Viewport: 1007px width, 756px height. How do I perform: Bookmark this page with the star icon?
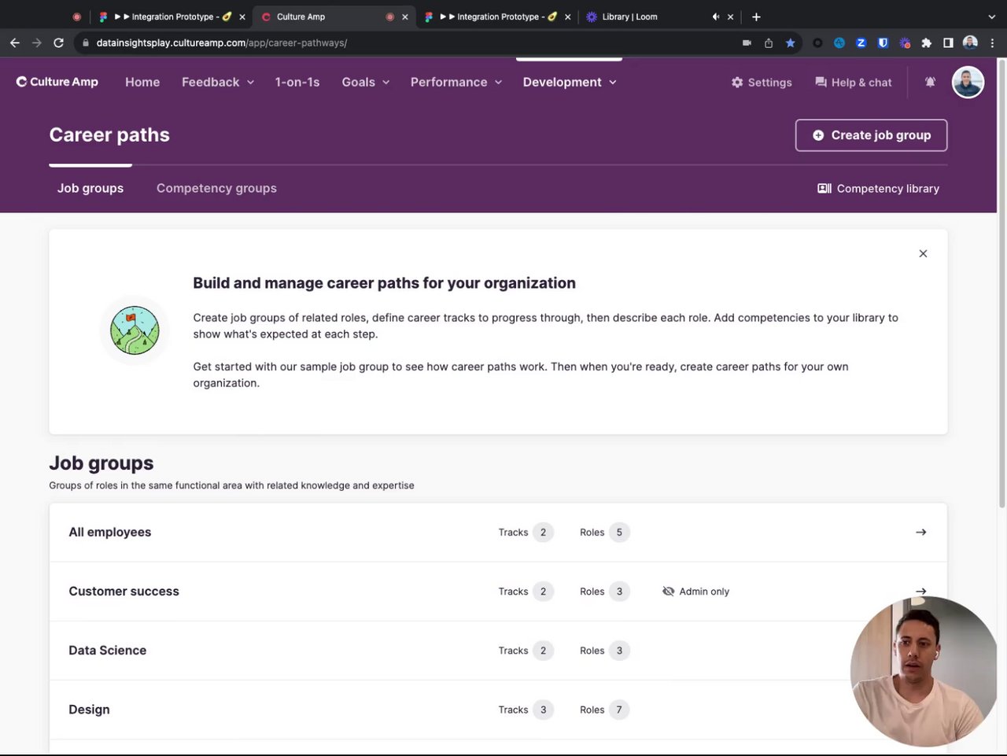tap(791, 42)
